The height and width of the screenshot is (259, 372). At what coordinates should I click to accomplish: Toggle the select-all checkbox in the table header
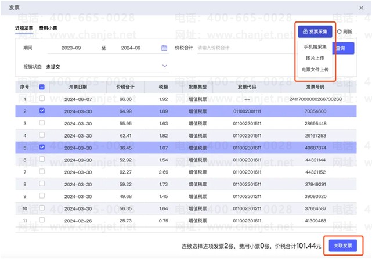click(x=42, y=87)
